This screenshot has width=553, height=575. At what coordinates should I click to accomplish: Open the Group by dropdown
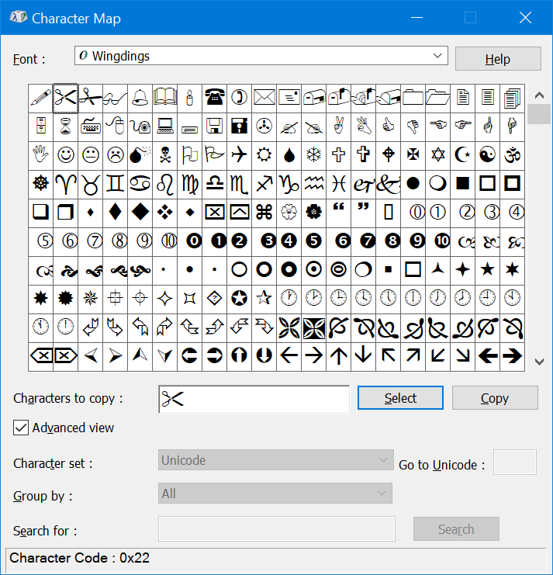pyautogui.click(x=382, y=494)
